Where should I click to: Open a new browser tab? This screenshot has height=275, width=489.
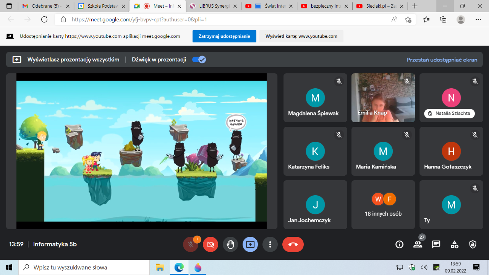(x=415, y=6)
